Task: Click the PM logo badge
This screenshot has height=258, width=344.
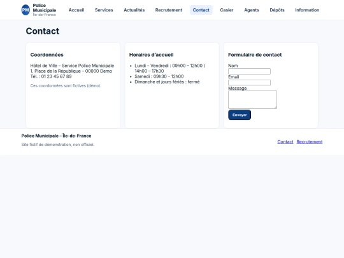Action: tap(25, 10)
